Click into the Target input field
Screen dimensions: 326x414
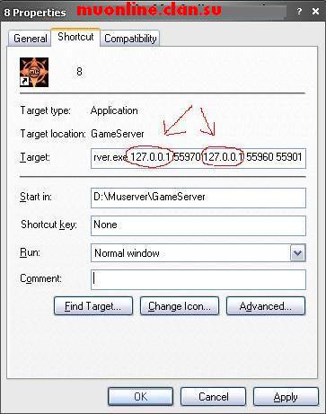click(198, 158)
